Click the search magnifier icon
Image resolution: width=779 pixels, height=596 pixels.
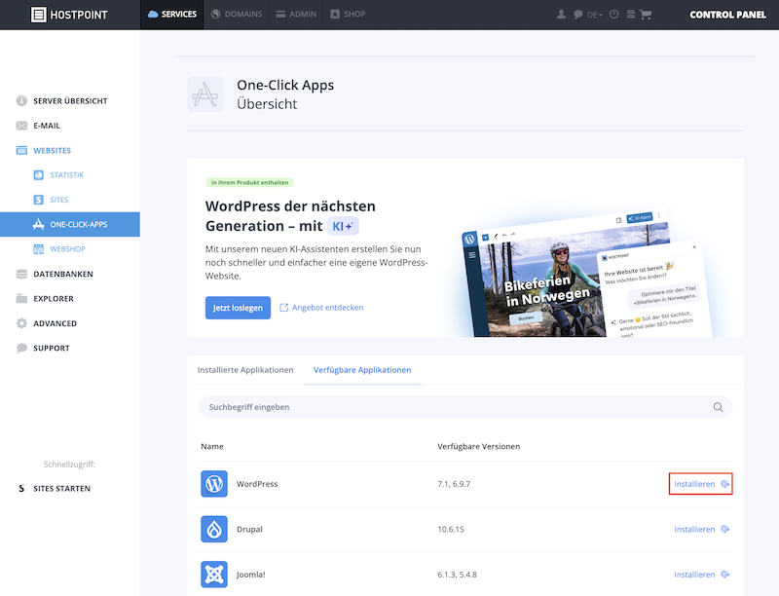(718, 407)
